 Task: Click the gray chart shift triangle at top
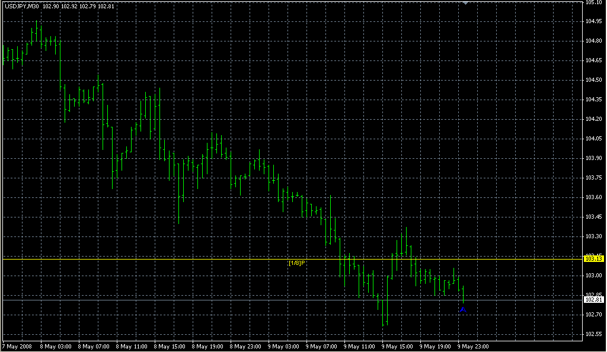tap(466, 3)
